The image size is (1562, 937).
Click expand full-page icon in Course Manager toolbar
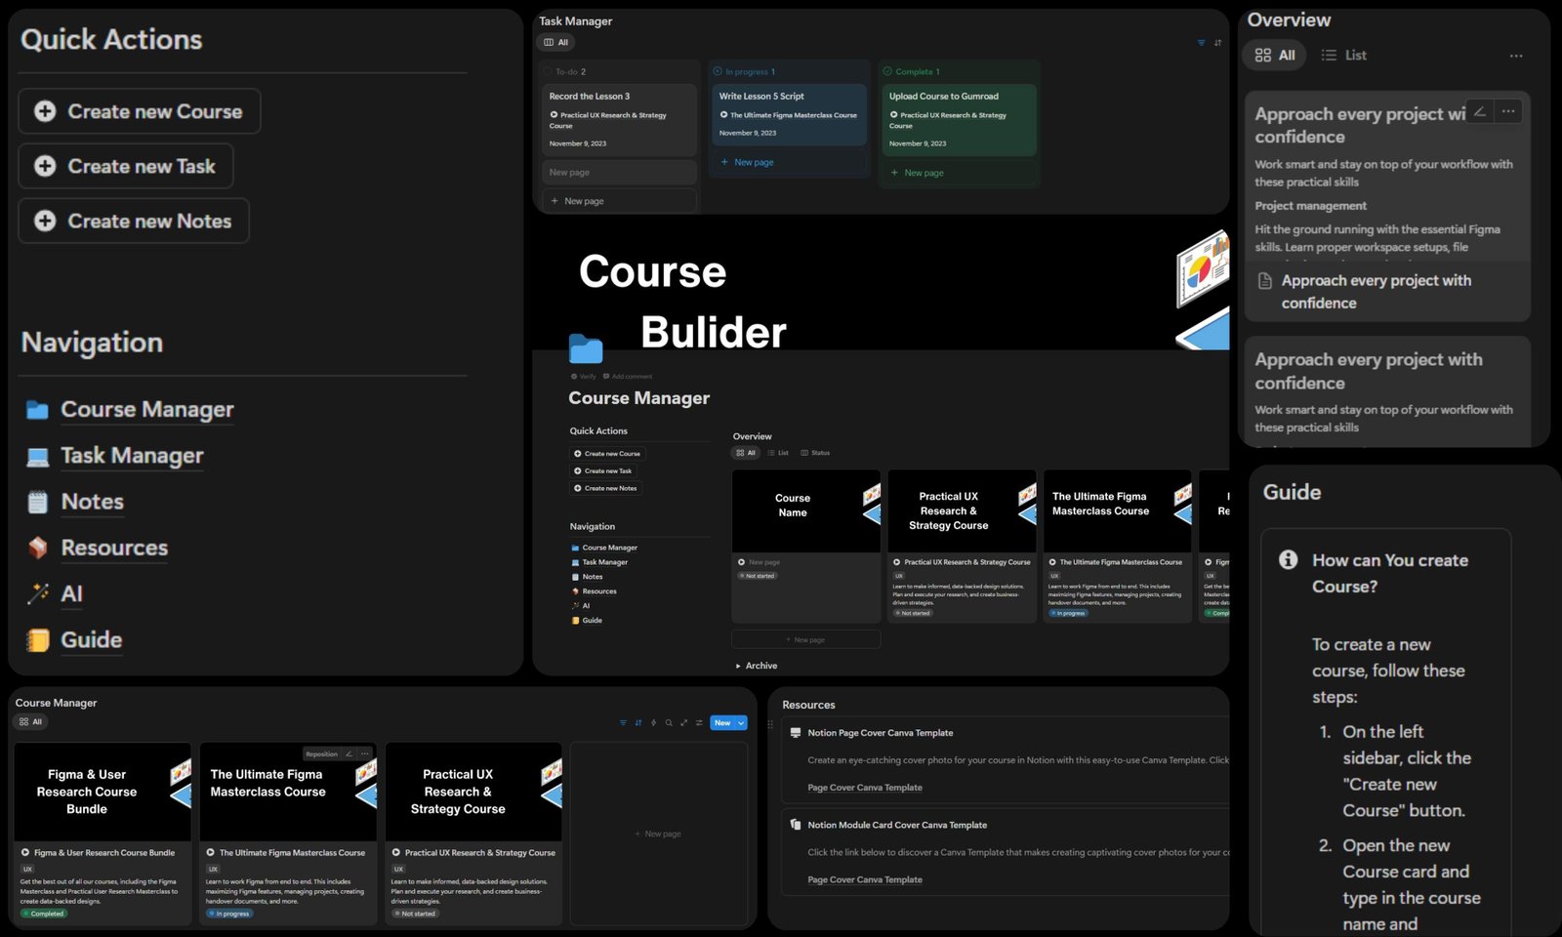(x=683, y=723)
